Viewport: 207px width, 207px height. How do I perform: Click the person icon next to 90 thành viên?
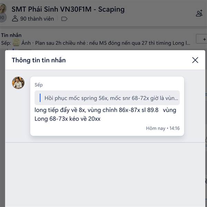pos(15,19)
